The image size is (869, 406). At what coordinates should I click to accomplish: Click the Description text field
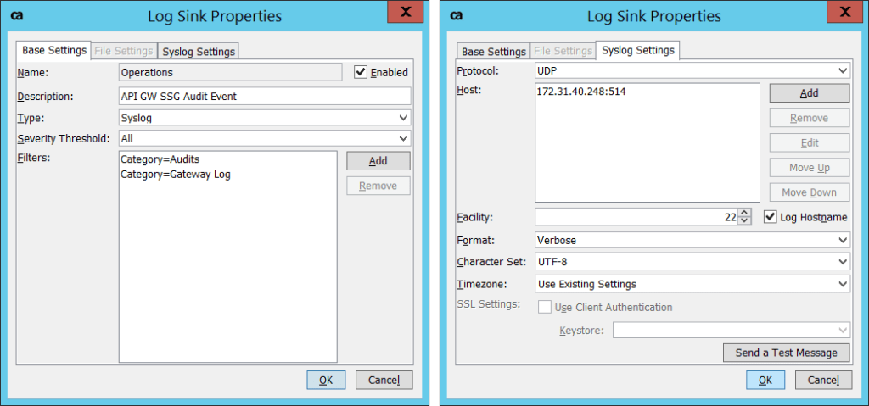click(x=265, y=96)
